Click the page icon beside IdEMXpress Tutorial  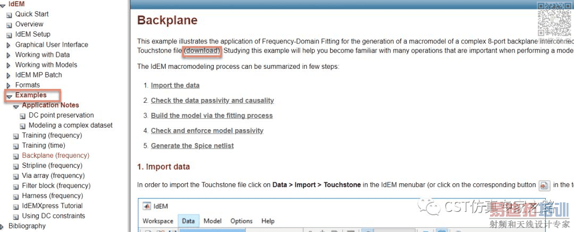(16, 207)
